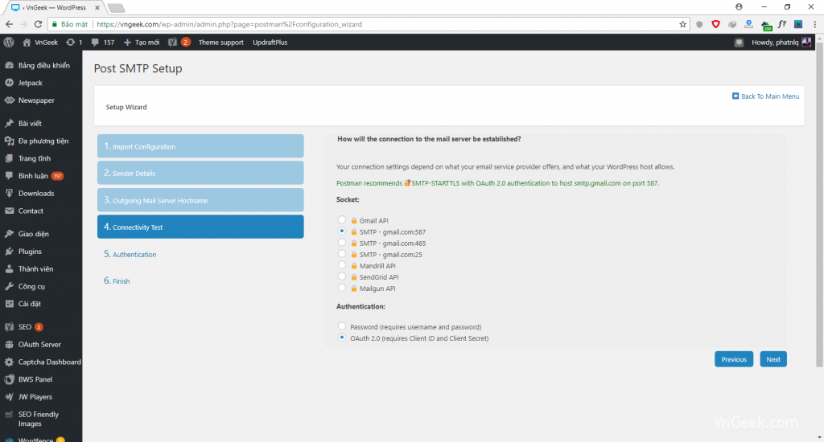The image size is (824, 442).
Task: Jump to step 6 Finish
Action: click(117, 280)
